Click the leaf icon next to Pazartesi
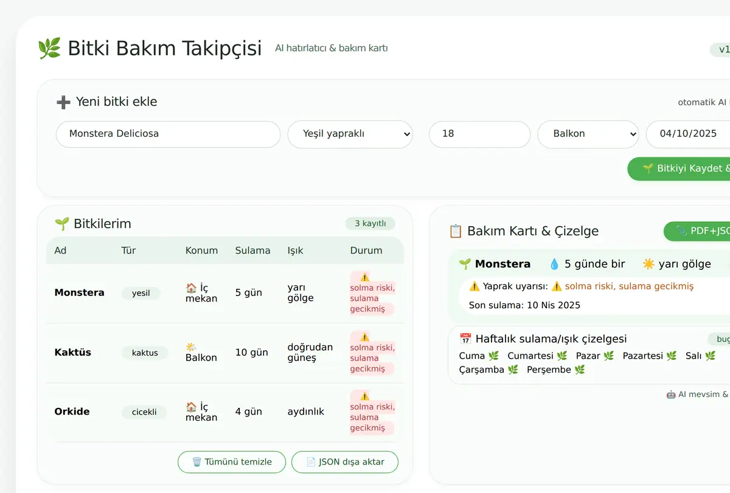730x493 pixels. tap(672, 356)
